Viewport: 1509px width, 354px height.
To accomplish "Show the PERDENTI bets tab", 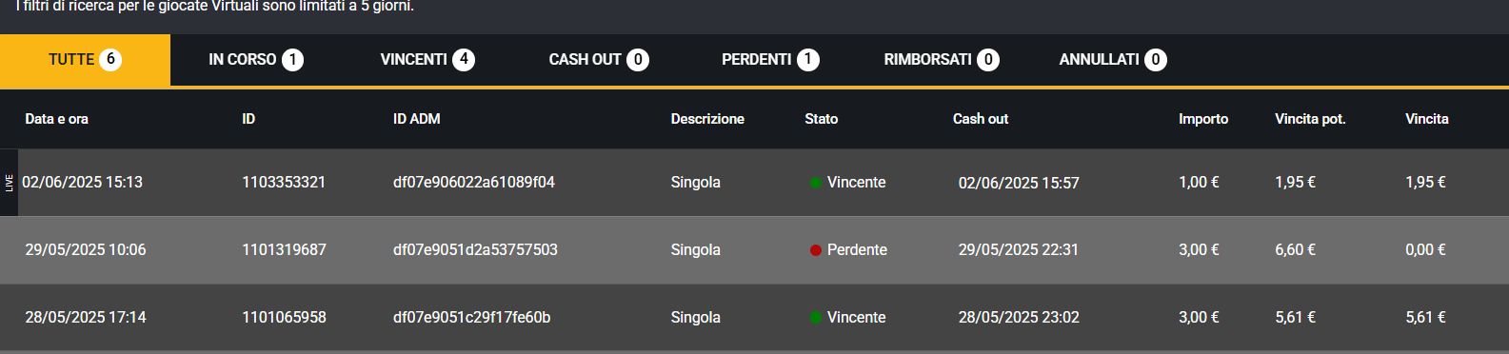I will pyautogui.click(x=769, y=60).
